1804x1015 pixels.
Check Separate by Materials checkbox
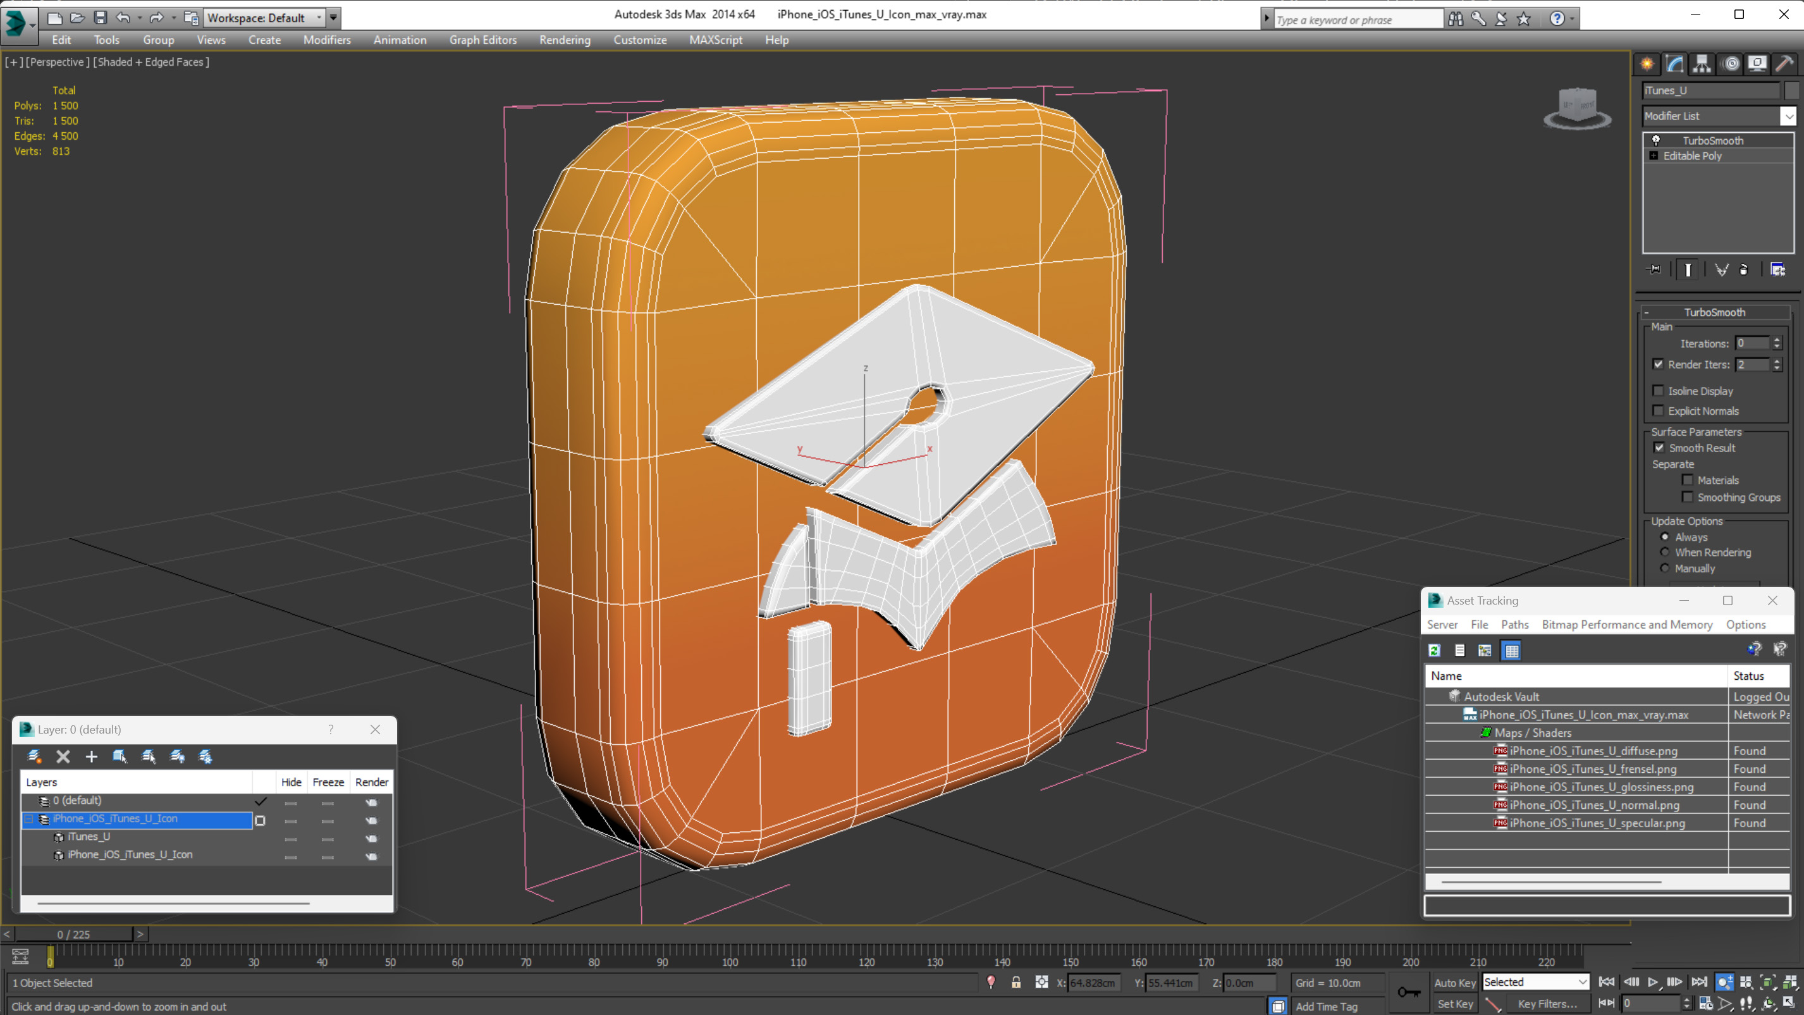point(1688,481)
